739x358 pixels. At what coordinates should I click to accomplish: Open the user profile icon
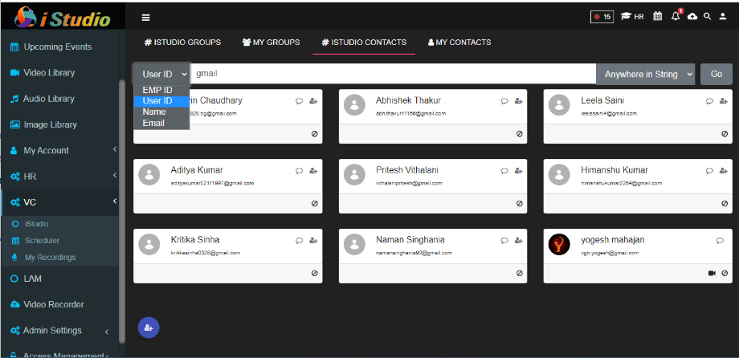(x=722, y=17)
